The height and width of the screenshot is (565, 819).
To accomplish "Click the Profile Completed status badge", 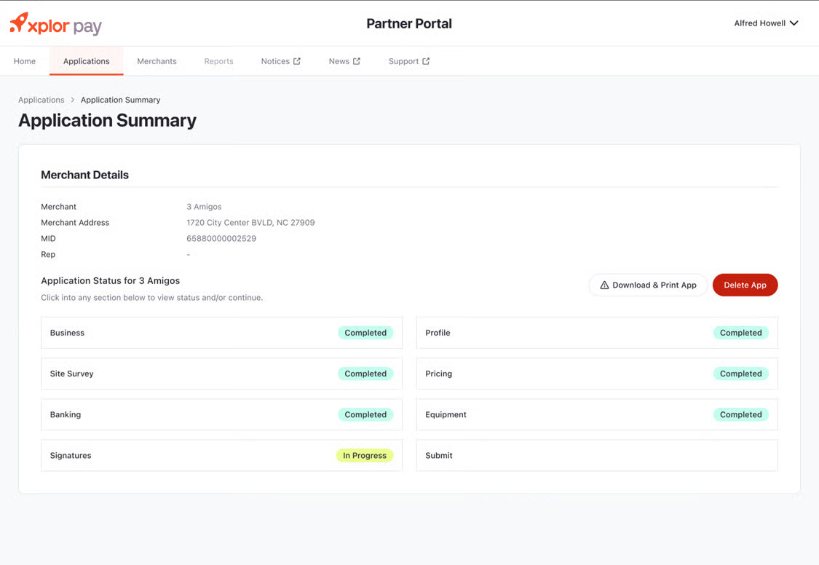I will tap(740, 333).
